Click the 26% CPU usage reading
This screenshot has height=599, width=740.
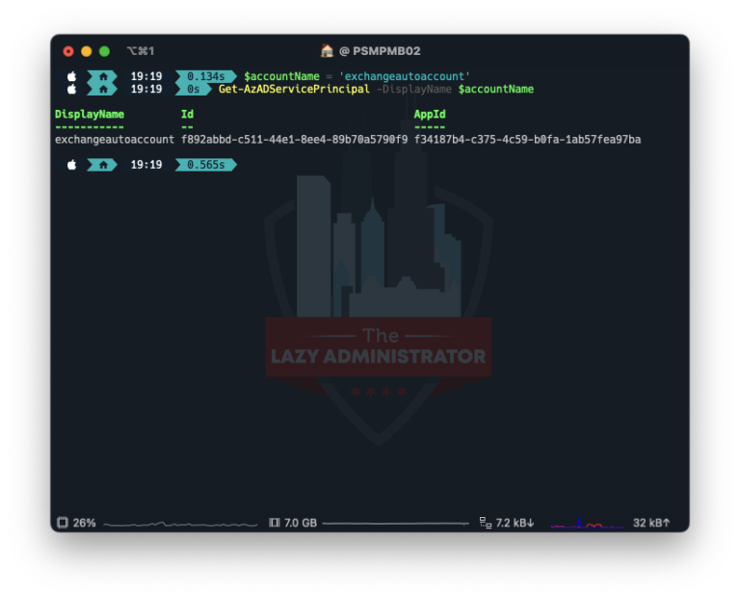pos(85,523)
